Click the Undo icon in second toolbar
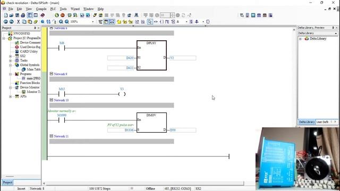Screen dimensions: 340x191 point(6,22)
